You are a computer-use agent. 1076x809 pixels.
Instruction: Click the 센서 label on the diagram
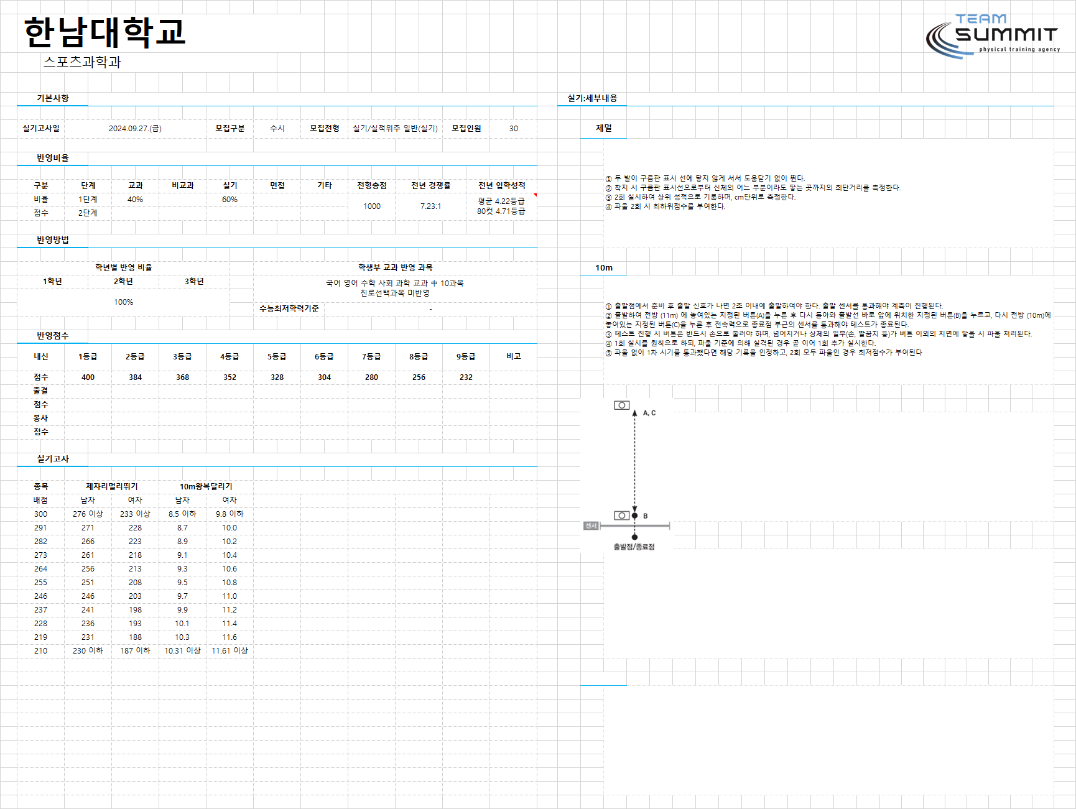pyautogui.click(x=591, y=526)
